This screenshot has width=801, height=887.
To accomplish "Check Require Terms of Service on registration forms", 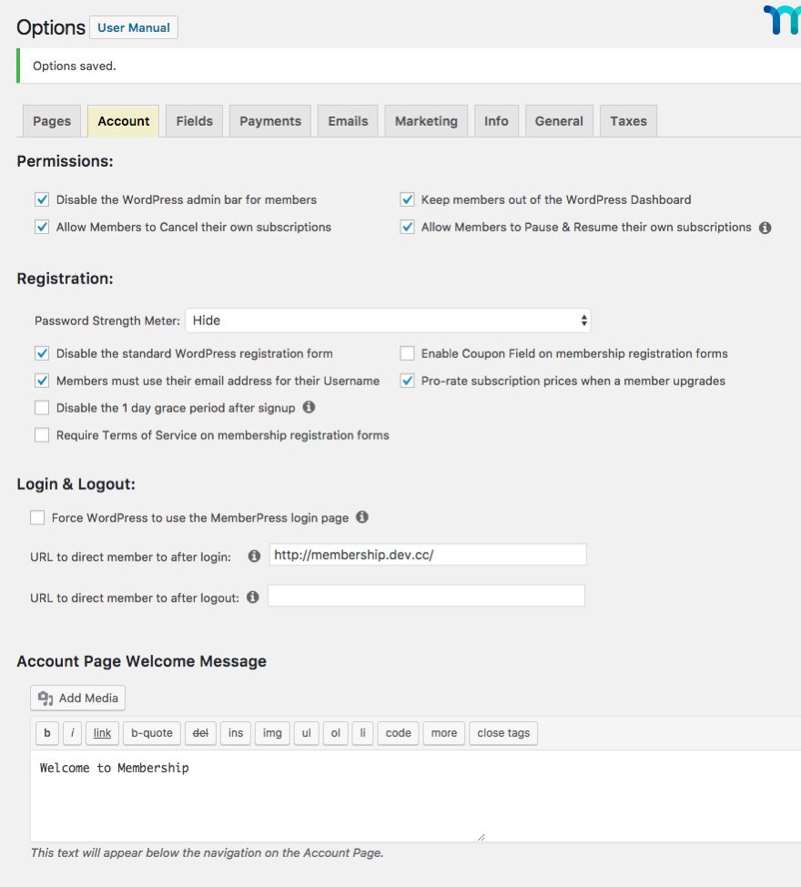I will (x=41, y=434).
